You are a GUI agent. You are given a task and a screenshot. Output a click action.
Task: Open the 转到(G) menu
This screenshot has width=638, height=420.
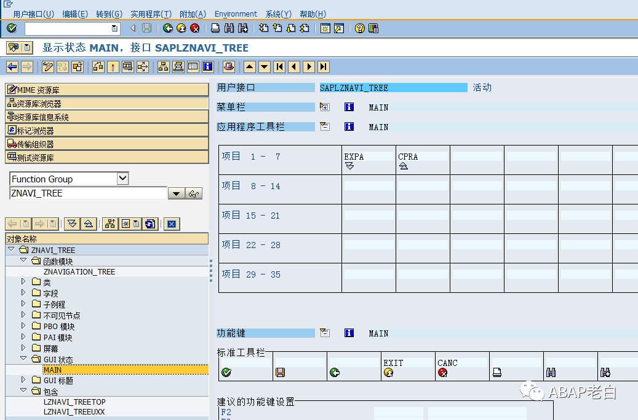point(109,14)
